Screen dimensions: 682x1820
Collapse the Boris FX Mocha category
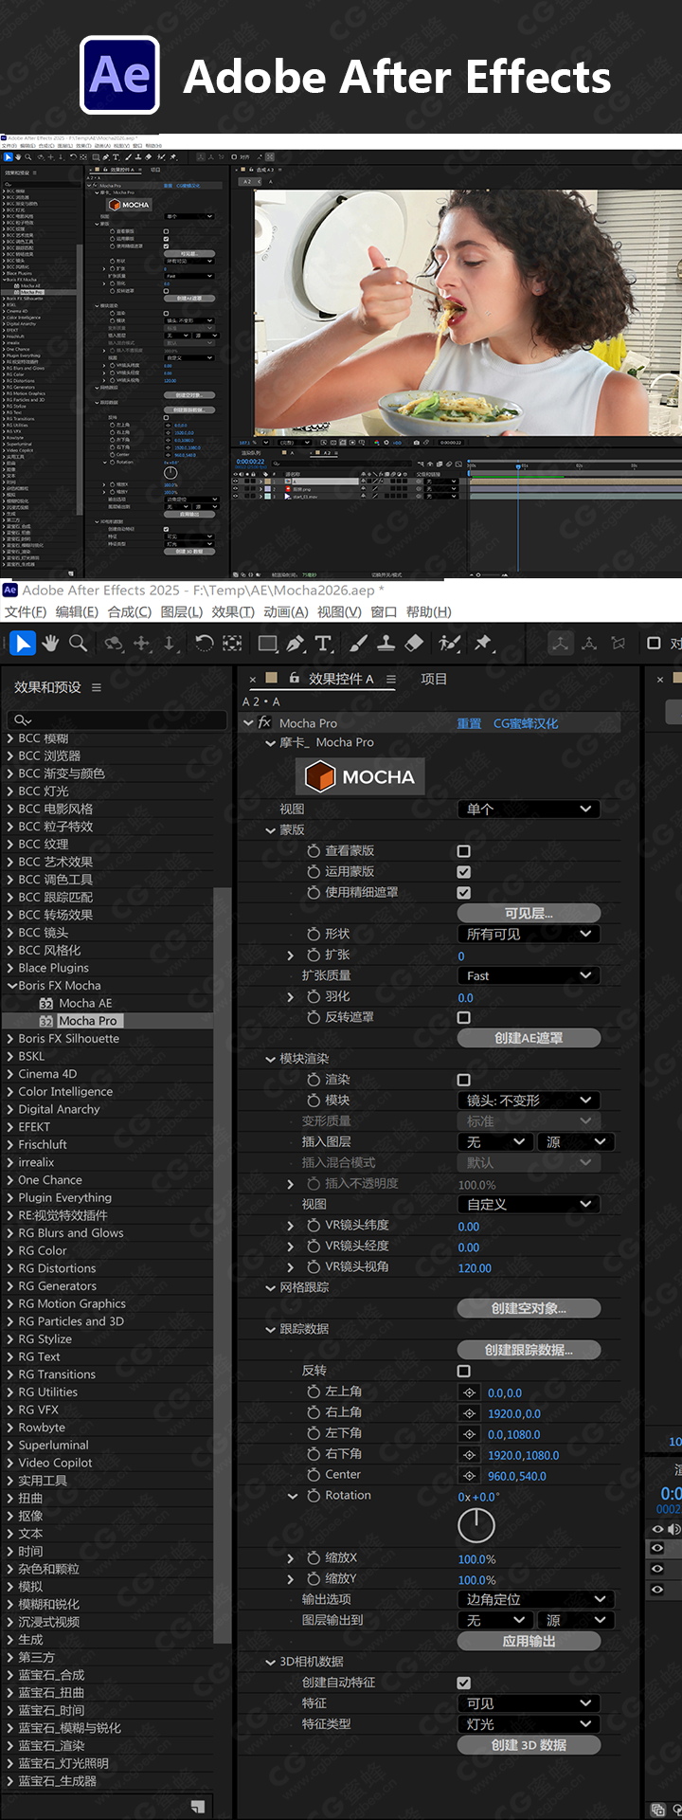point(11,986)
